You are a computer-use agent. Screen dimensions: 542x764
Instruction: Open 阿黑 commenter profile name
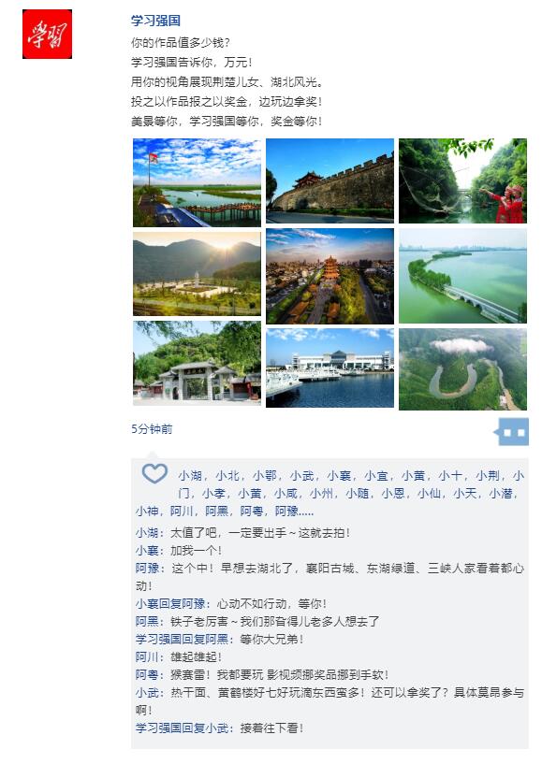tap(147, 621)
